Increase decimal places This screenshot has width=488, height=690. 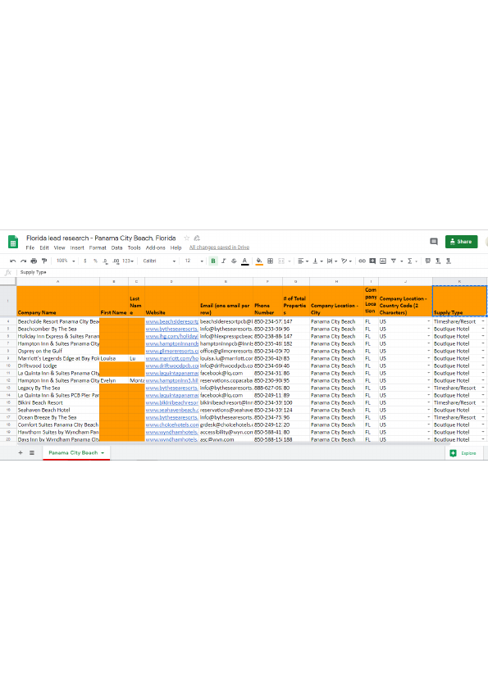[116, 261]
